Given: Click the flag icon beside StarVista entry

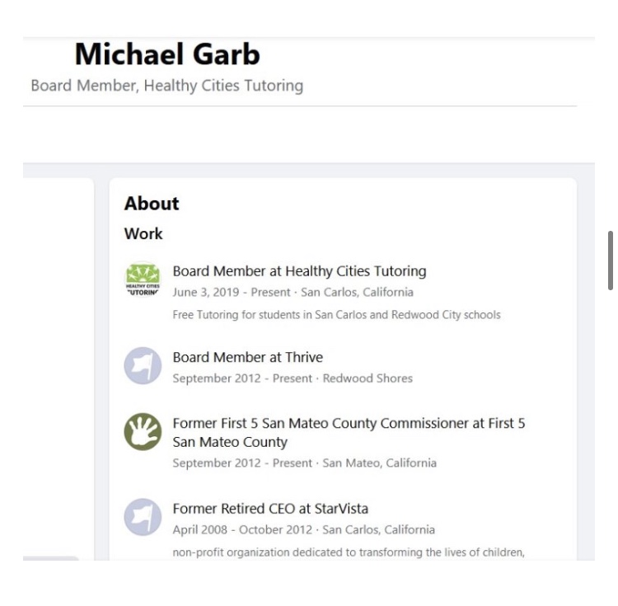Looking at the screenshot, I should 143,517.
